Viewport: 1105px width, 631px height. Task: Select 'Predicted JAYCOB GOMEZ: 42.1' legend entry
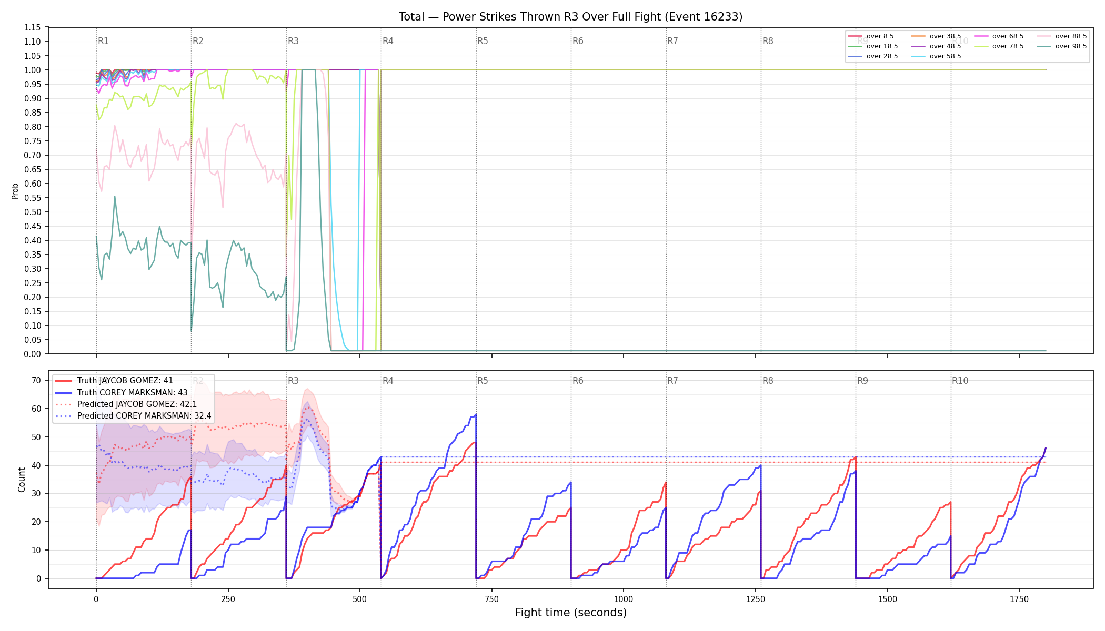126,404
